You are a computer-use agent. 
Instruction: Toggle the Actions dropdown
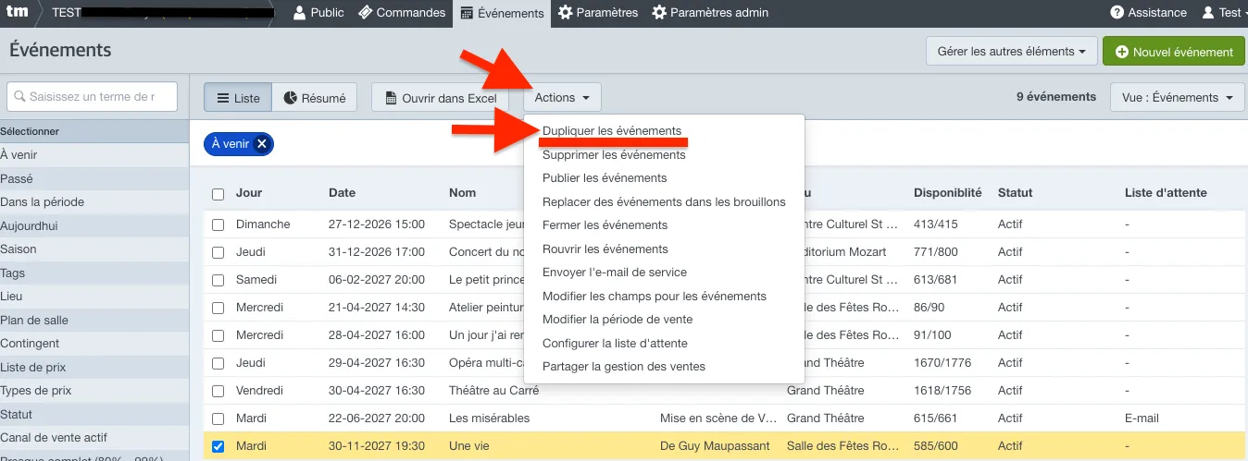point(562,98)
